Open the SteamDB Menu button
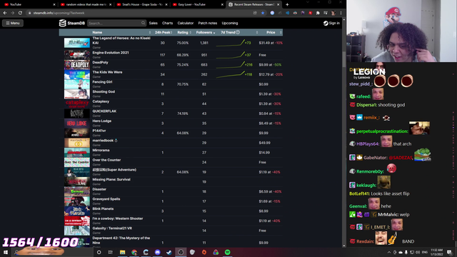The image size is (457, 257). [13, 23]
